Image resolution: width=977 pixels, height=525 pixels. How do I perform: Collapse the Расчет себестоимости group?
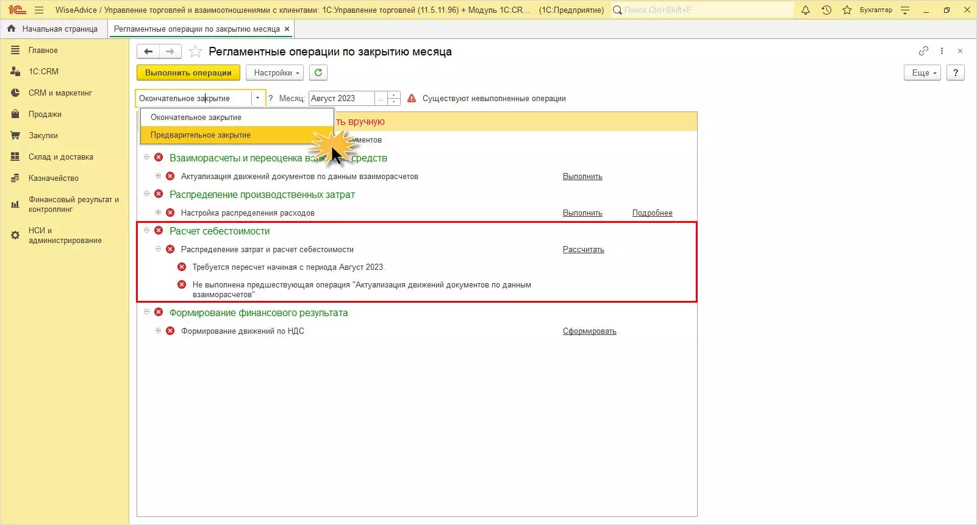tap(146, 230)
